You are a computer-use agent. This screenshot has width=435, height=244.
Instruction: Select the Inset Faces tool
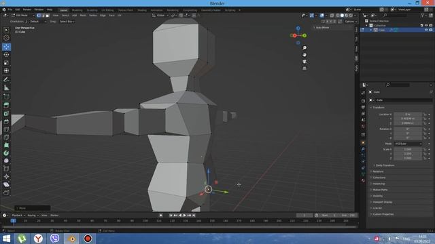coord(6,114)
